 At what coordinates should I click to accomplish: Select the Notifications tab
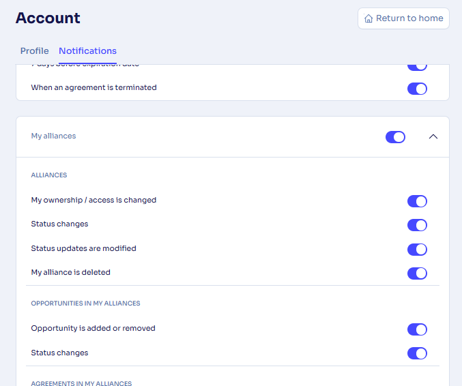(x=87, y=51)
